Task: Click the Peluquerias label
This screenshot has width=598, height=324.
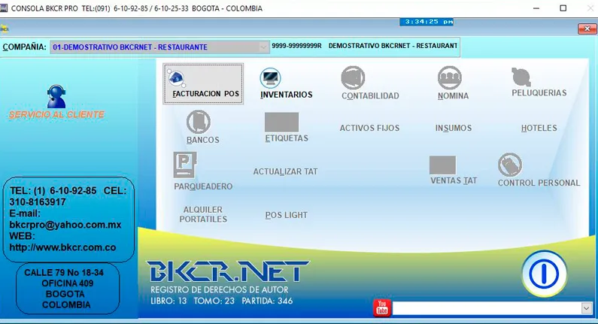Action: click(539, 92)
